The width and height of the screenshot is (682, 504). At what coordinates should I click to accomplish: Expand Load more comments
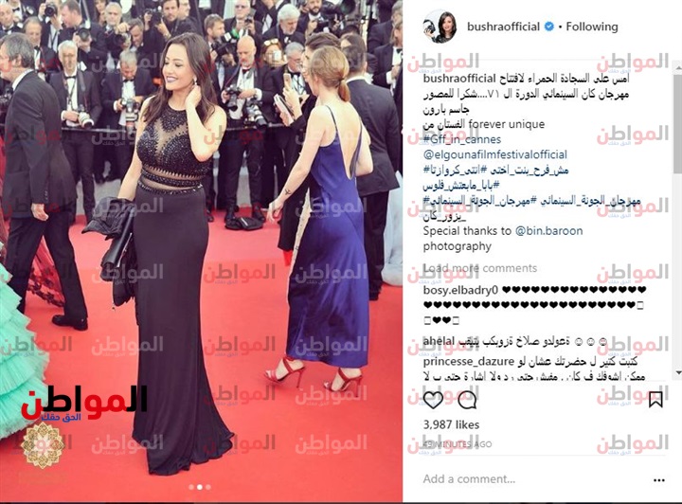479,268
